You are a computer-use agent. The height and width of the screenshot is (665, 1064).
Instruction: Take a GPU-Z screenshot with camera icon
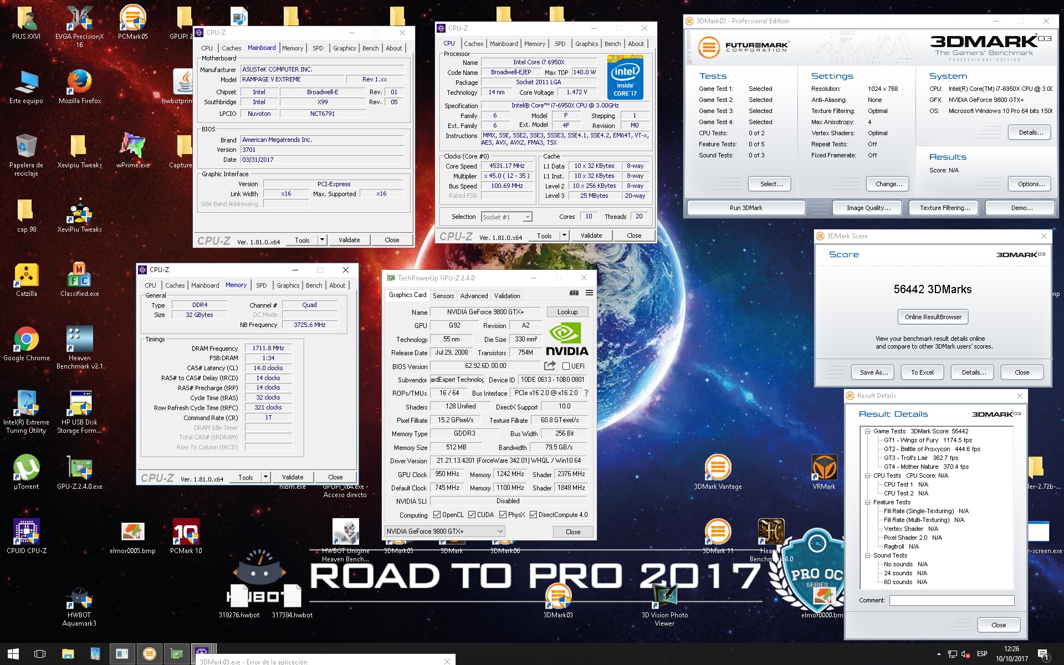click(x=574, y=293)
